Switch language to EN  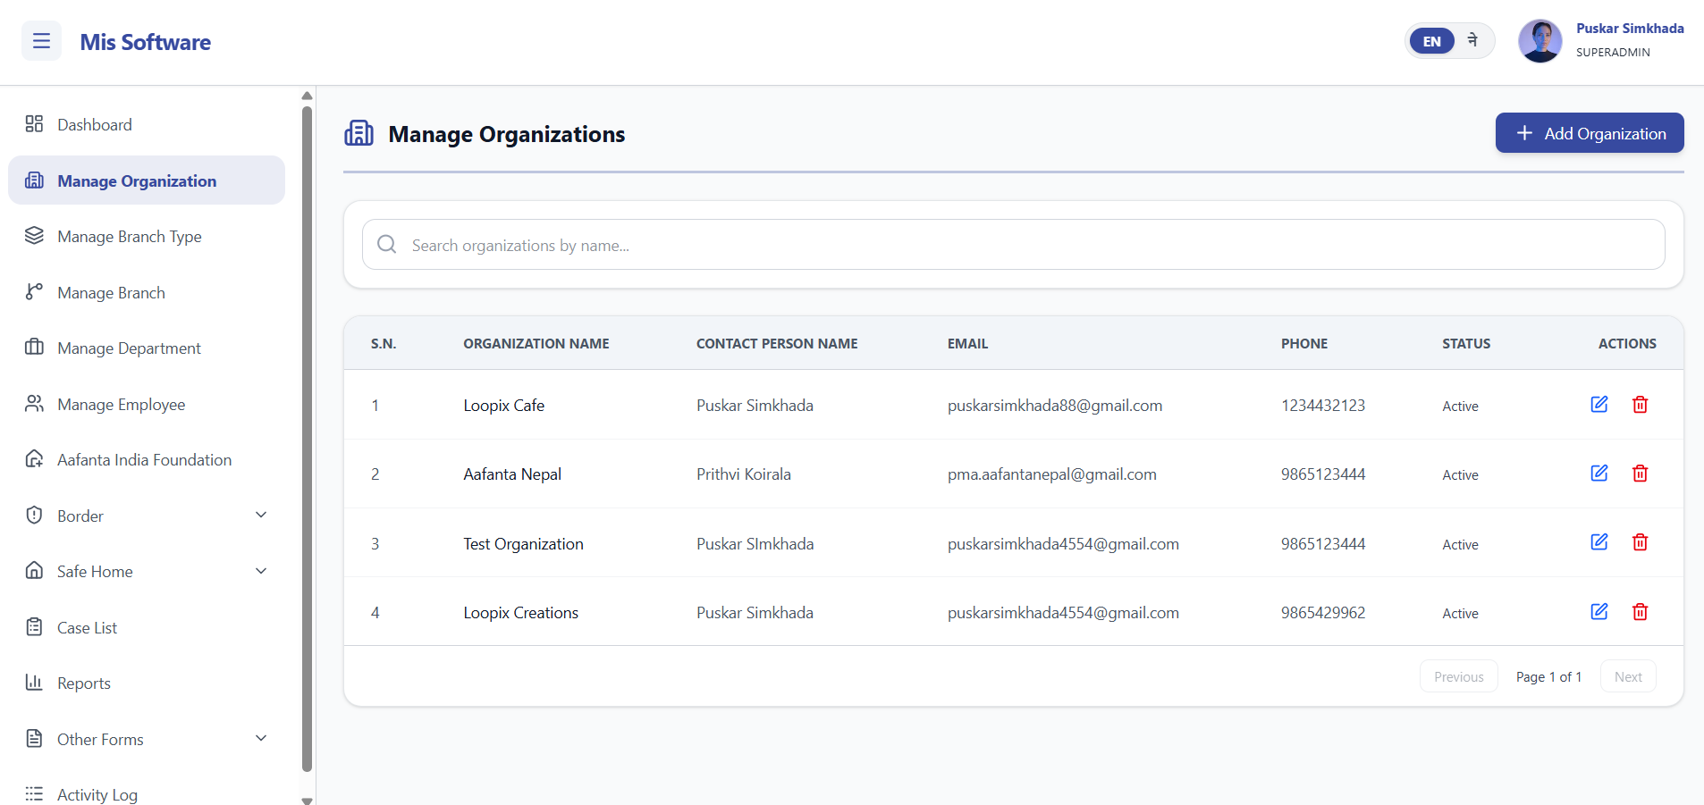coord(1431,41)
